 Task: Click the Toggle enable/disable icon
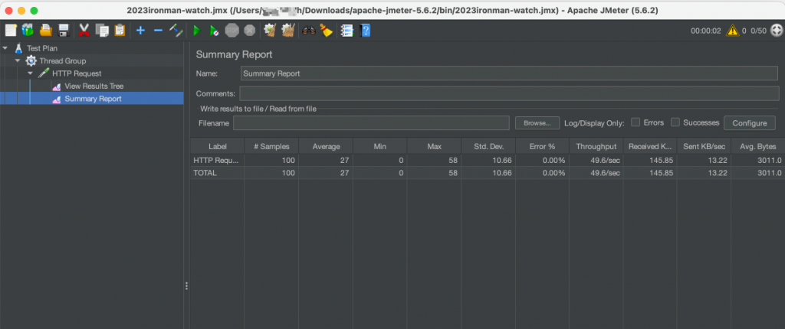point(176,31)
